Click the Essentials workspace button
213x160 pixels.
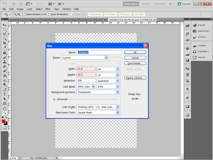pos(131,4)
